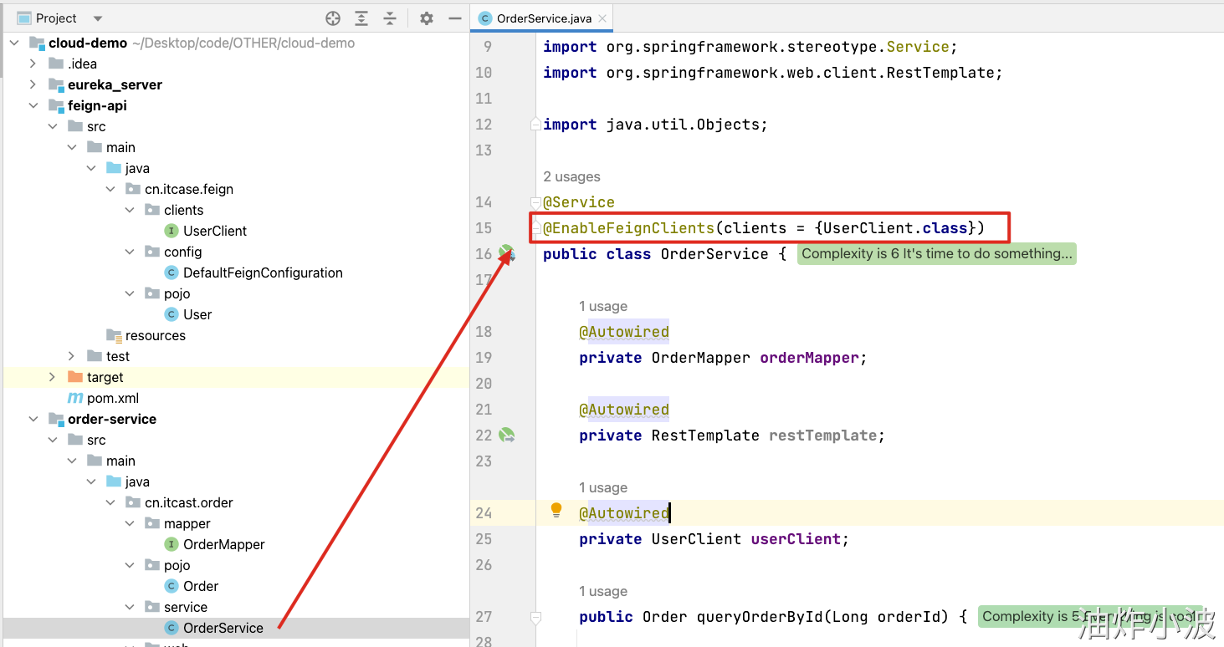
Task: Select pom.xml in the project tree
Action: coord(113,398)
